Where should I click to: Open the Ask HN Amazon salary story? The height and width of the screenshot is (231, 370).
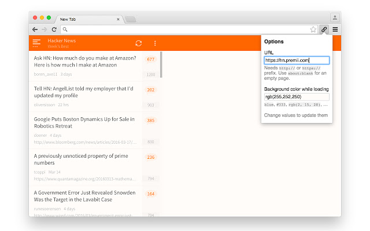(85, 62)
